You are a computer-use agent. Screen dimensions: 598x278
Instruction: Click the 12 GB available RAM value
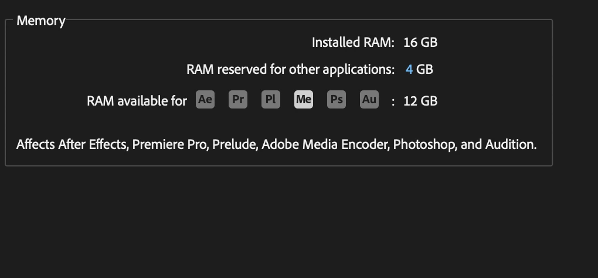(420, 101)
